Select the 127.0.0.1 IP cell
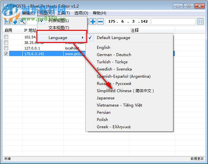 tap(43, 48)
